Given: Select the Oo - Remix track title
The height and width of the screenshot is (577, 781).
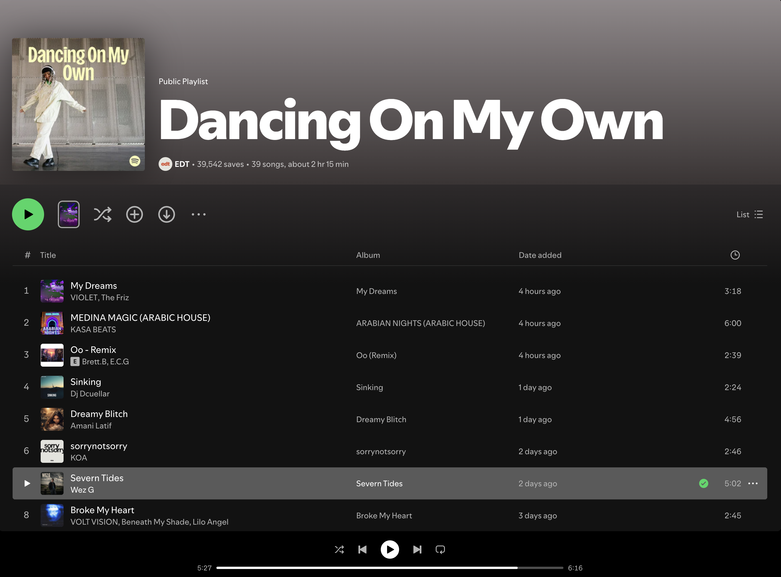Looking at the screenshot, I should pyautogui.click(x=93, y=350).
